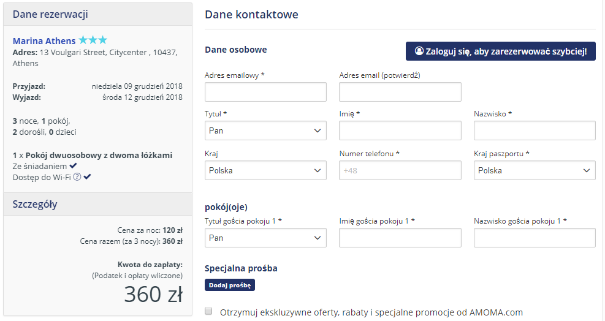Click the breakfast included checkmark icon
The image size is (605, 321).
73,166
